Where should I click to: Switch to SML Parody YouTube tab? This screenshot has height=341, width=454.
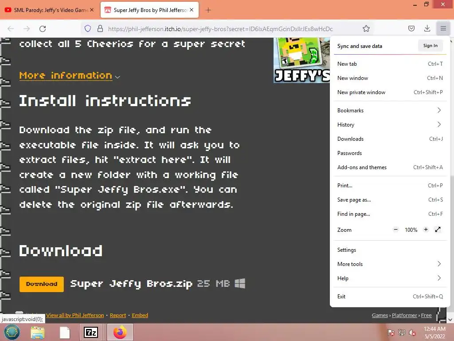click(49, 10)
